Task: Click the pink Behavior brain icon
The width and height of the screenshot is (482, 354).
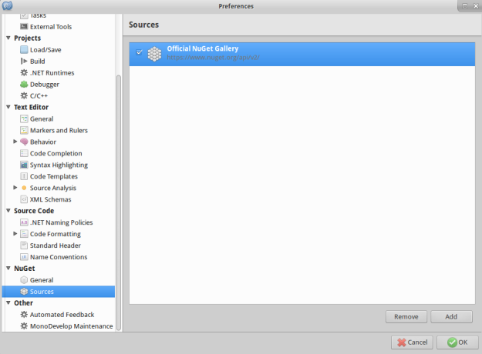Action: pyautogui.click(x=24, y=142)
